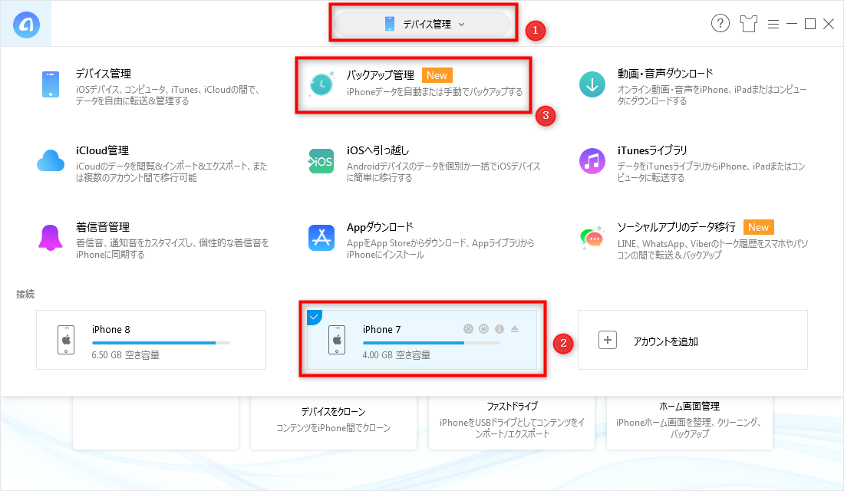Open iCloud管理 cloud icon

(51, 161)
